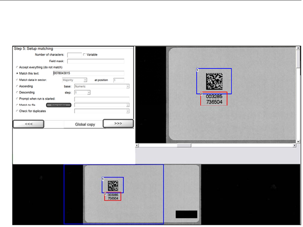The height and width of the screenshot is (227, 303).
Task: Select the Descending radio button
Action: click(17, 93)
